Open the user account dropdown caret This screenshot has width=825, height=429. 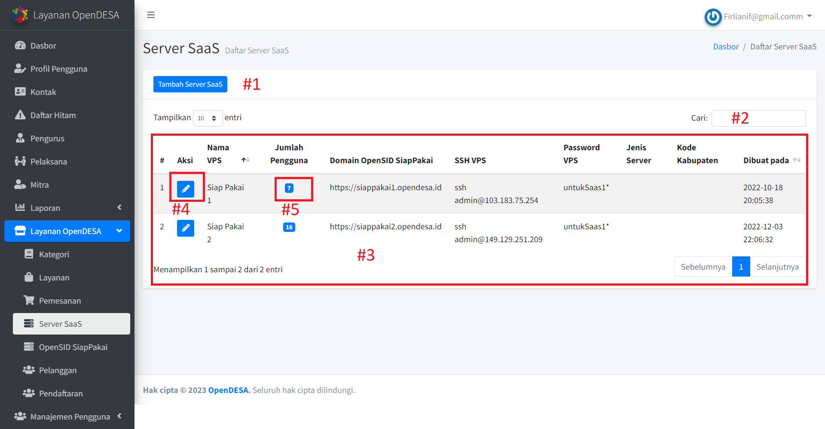click(810, 16)
